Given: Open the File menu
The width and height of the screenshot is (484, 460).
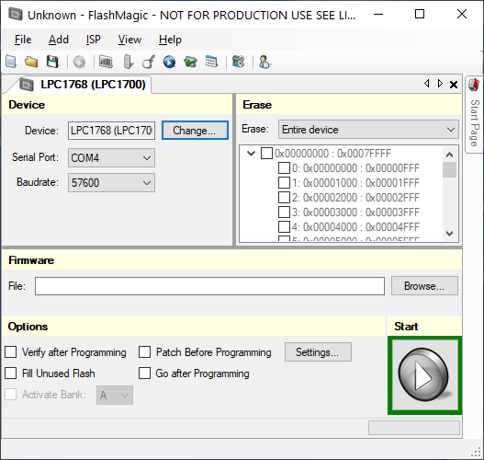Looking at the screenshot, I should click(x=23, y=40).
